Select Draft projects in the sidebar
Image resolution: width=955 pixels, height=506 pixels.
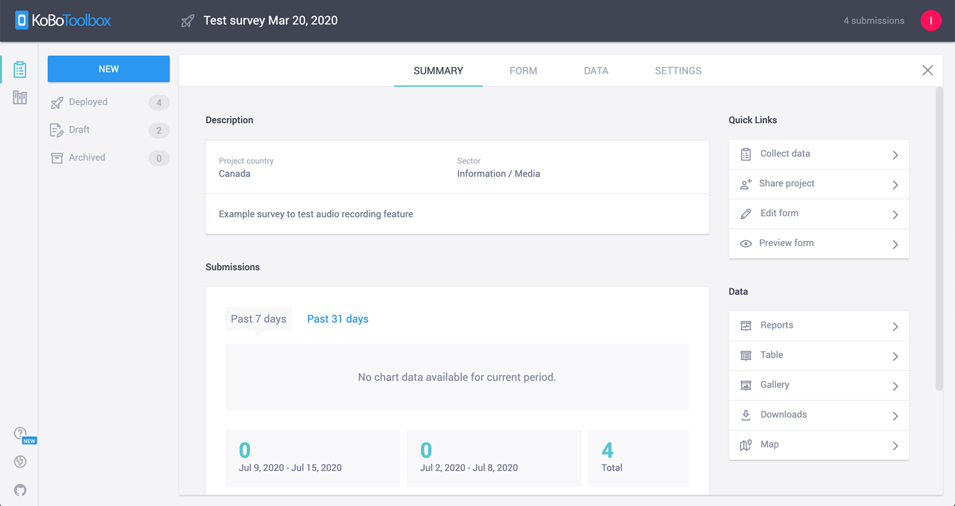tap(79, 129)
